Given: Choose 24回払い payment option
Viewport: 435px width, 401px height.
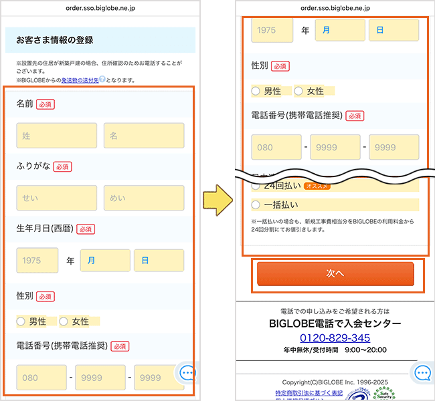Looking at the screenshot, I should [x=256, y=186].
